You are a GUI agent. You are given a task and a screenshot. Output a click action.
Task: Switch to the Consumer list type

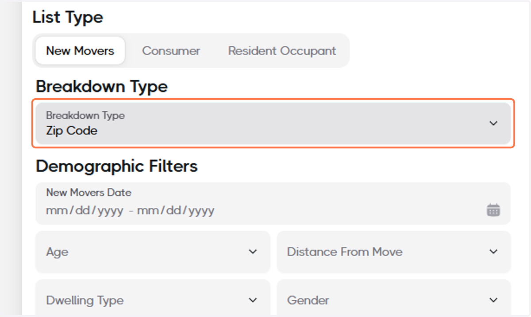tap(171, 50)
